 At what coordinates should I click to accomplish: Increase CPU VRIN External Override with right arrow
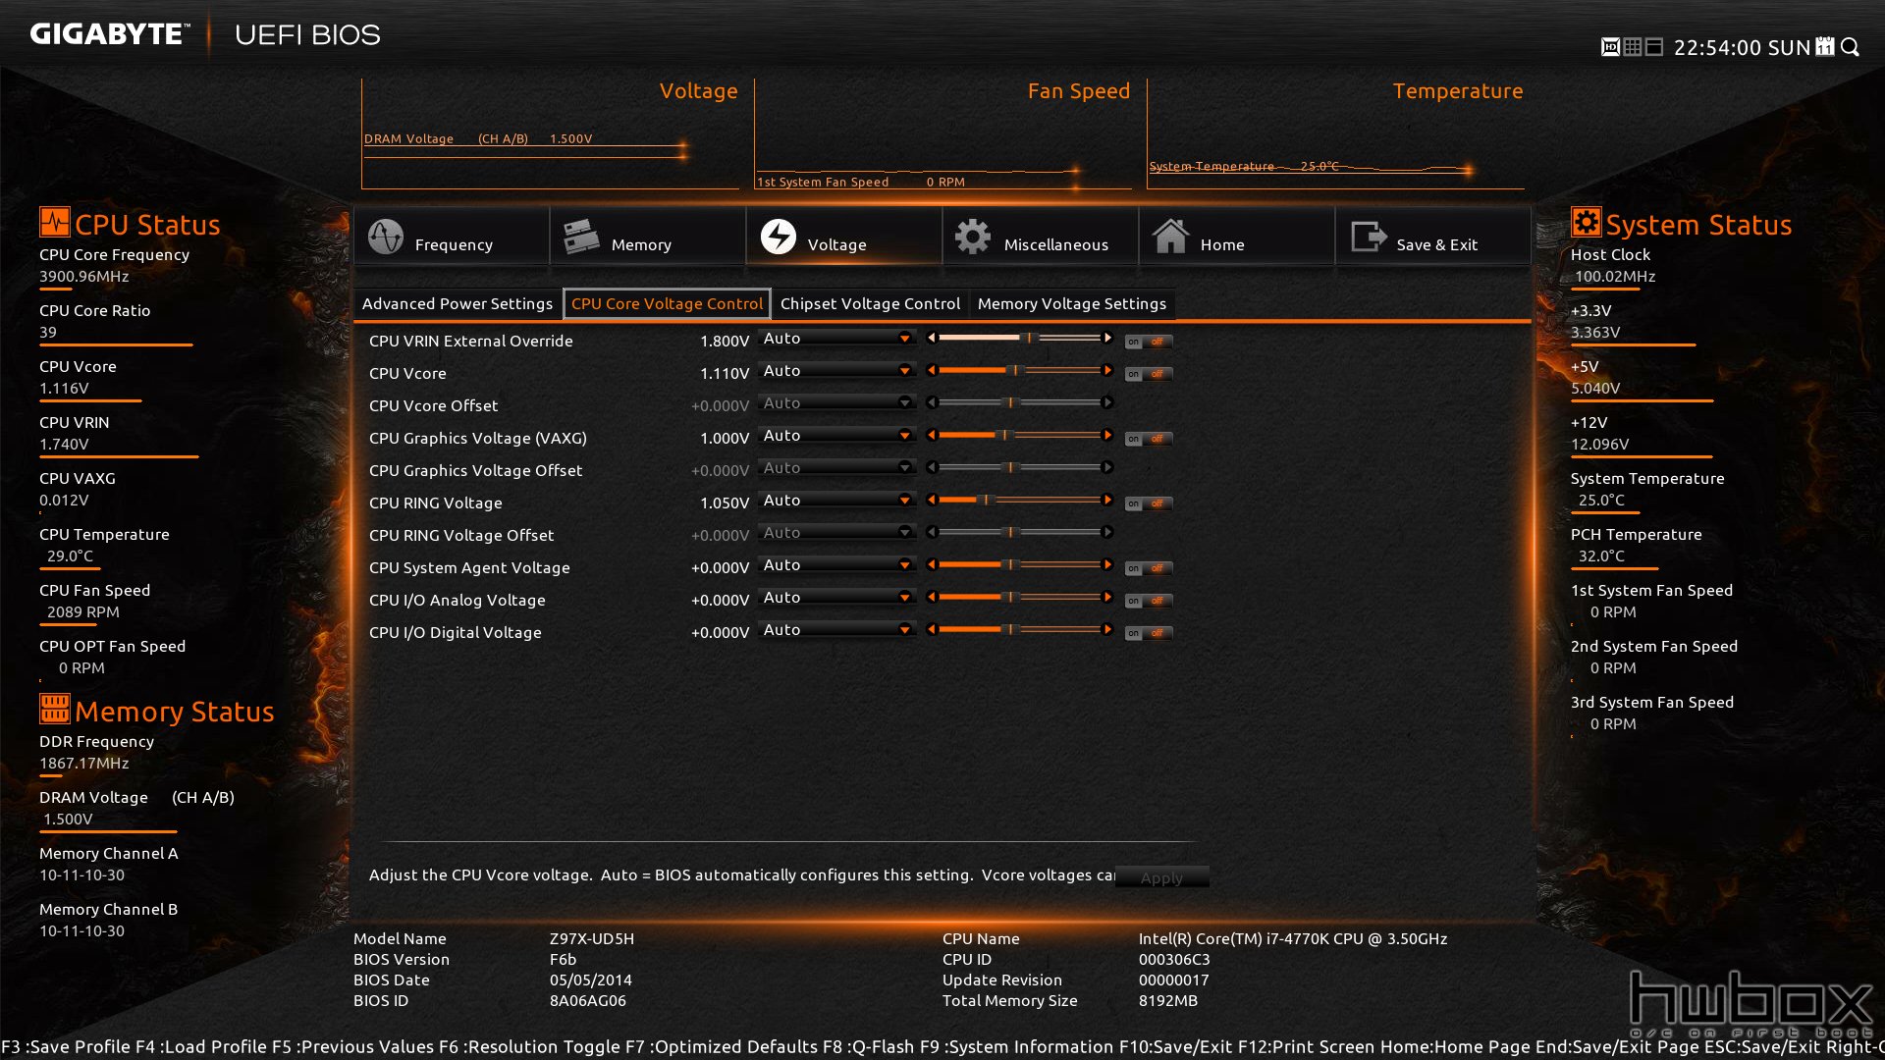coord(1107,338)
